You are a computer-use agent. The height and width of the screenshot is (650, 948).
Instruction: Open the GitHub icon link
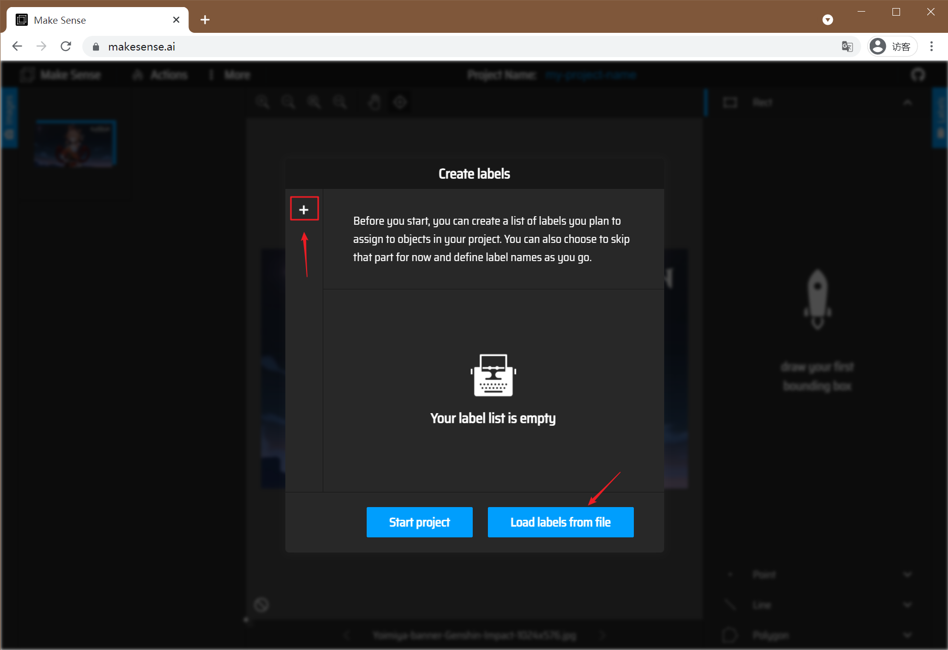coord(918,75)
